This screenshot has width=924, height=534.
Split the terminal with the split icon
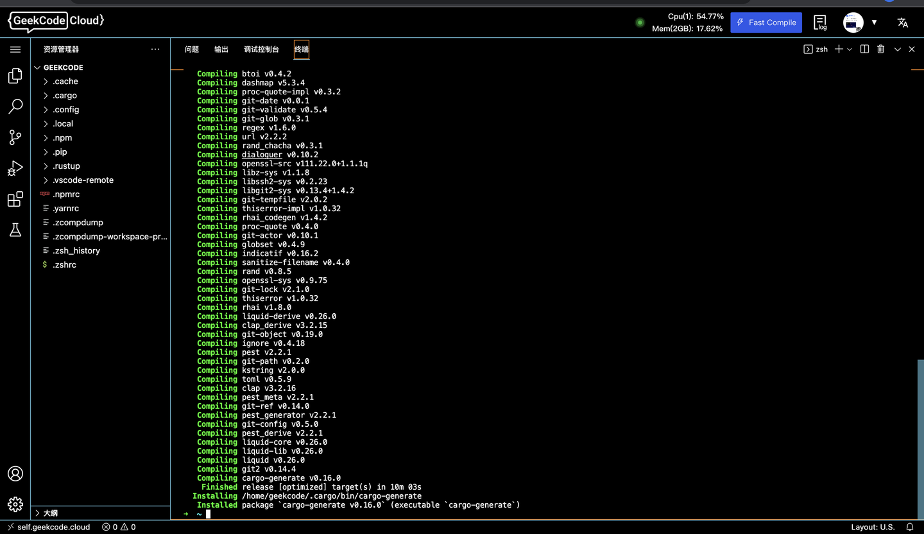tap(864, 49)
